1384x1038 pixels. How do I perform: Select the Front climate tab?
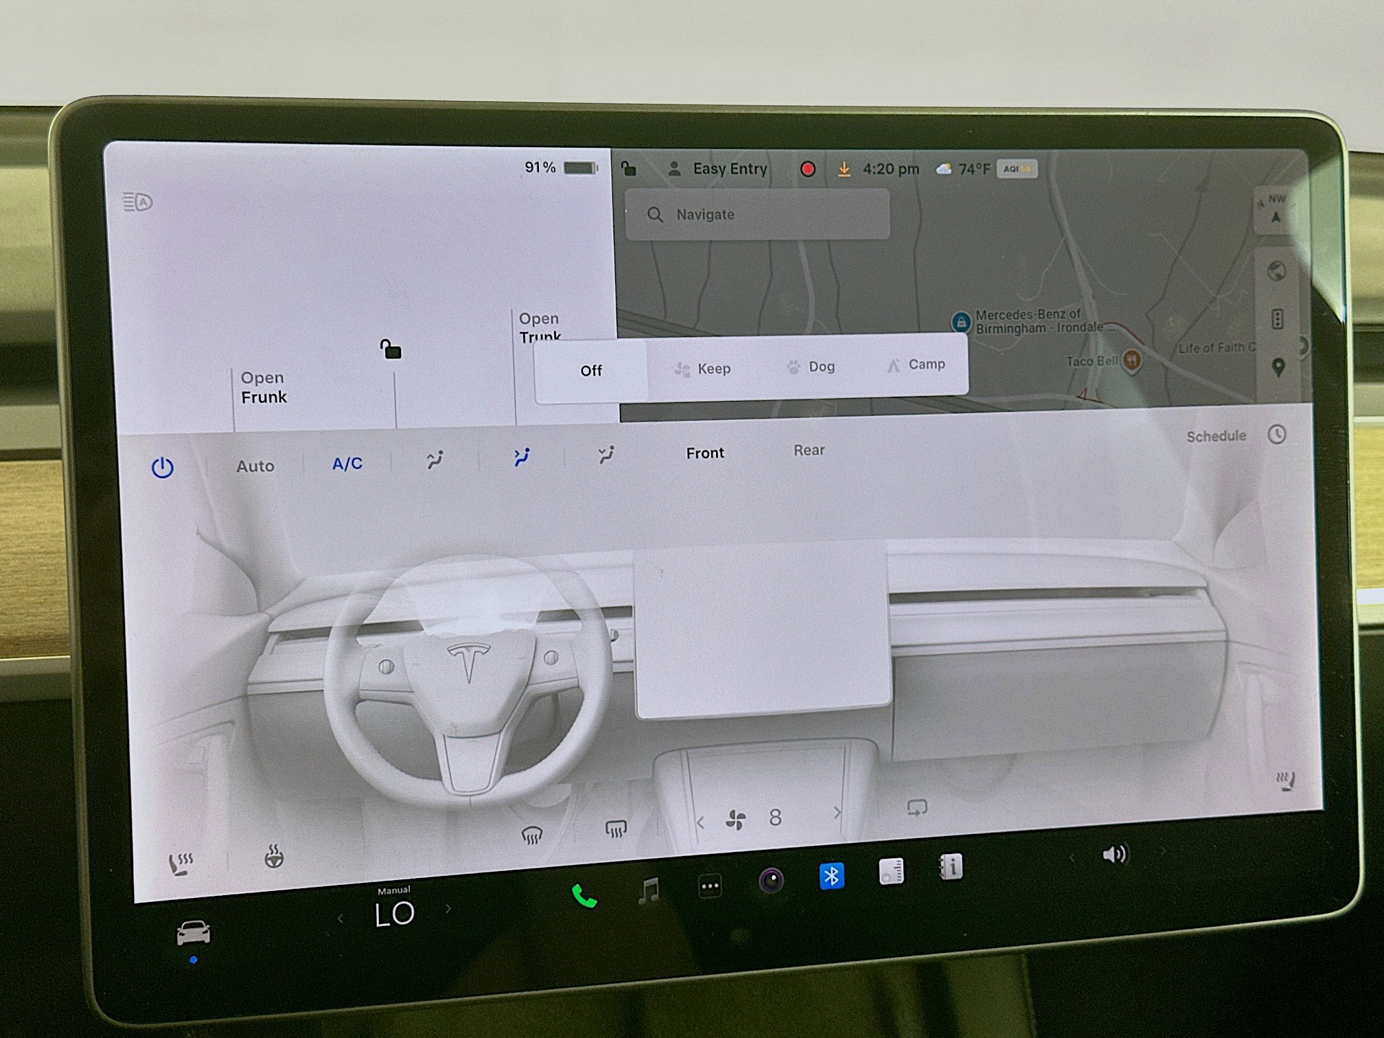[705, 453]
